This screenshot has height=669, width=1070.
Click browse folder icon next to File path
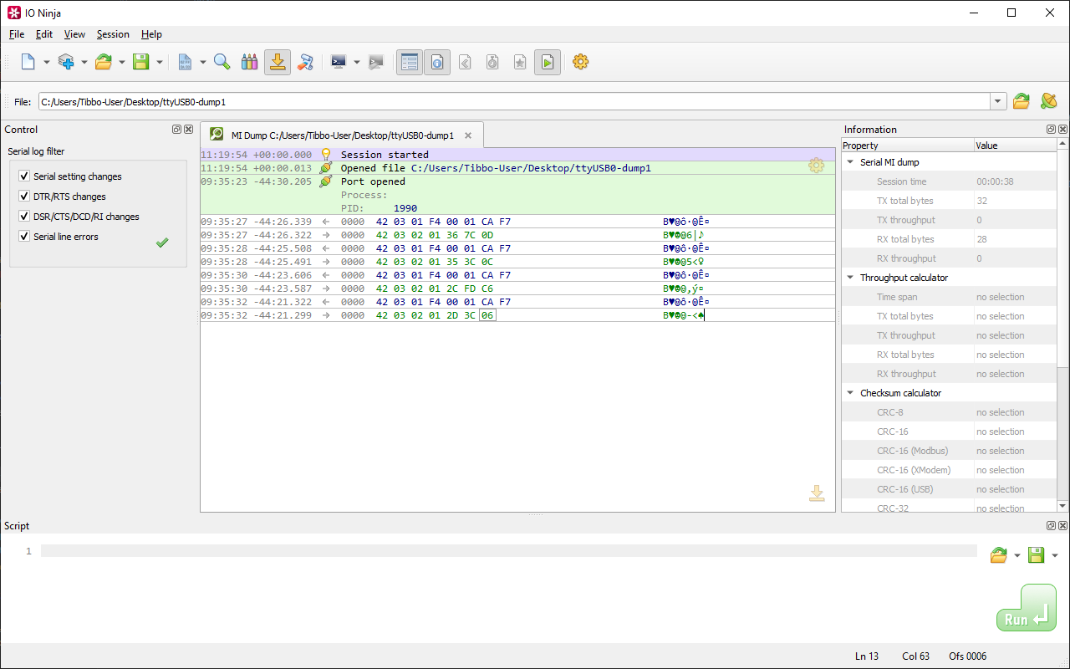[1021, 101]
